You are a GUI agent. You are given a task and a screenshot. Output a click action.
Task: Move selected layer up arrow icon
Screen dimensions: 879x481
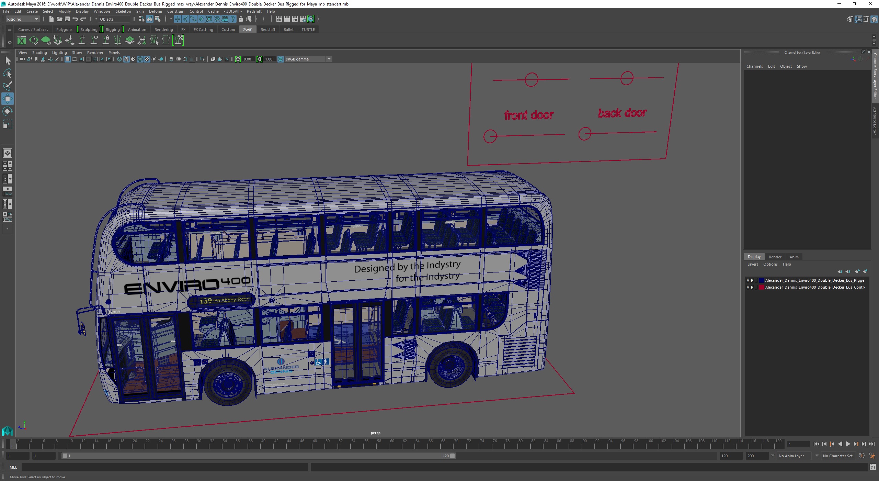[840, 272]
